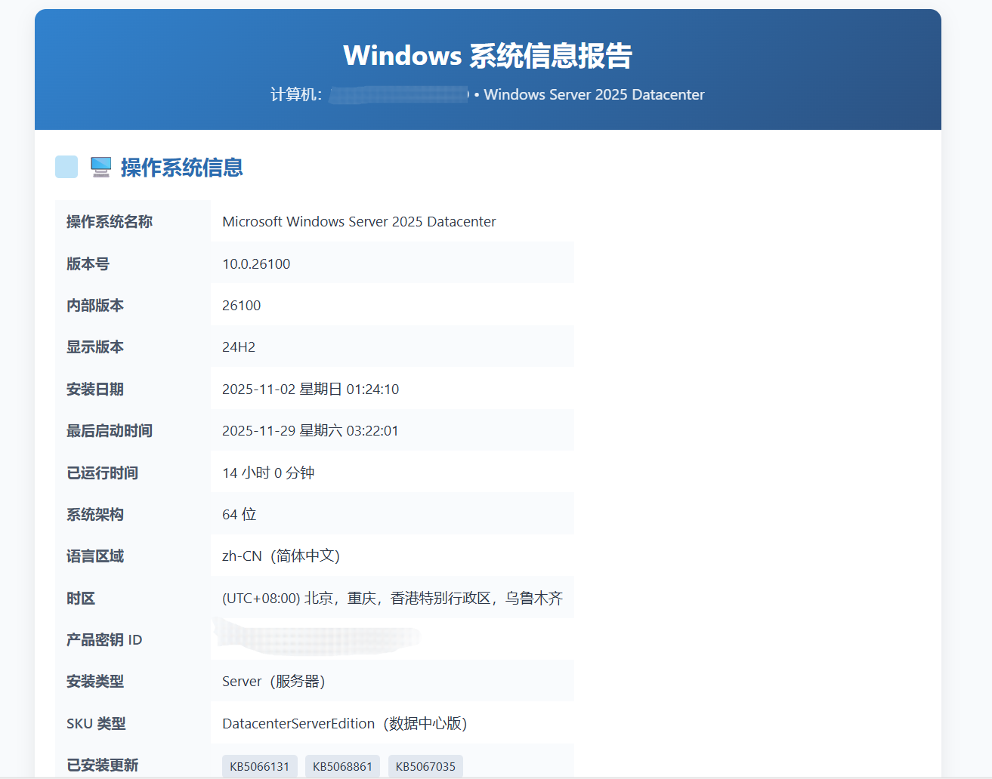Select the KB5067035 update badge
Screen dimensions: 992x779
(x=426, y=766)
